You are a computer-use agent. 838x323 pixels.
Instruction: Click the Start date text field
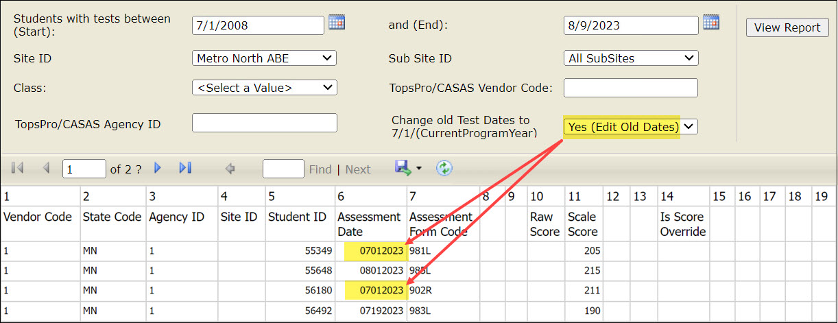click(x=258, y=25)
